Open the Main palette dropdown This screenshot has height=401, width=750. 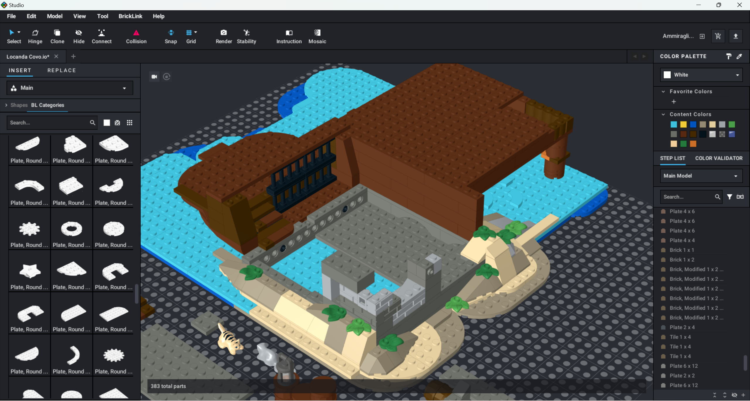70,88
